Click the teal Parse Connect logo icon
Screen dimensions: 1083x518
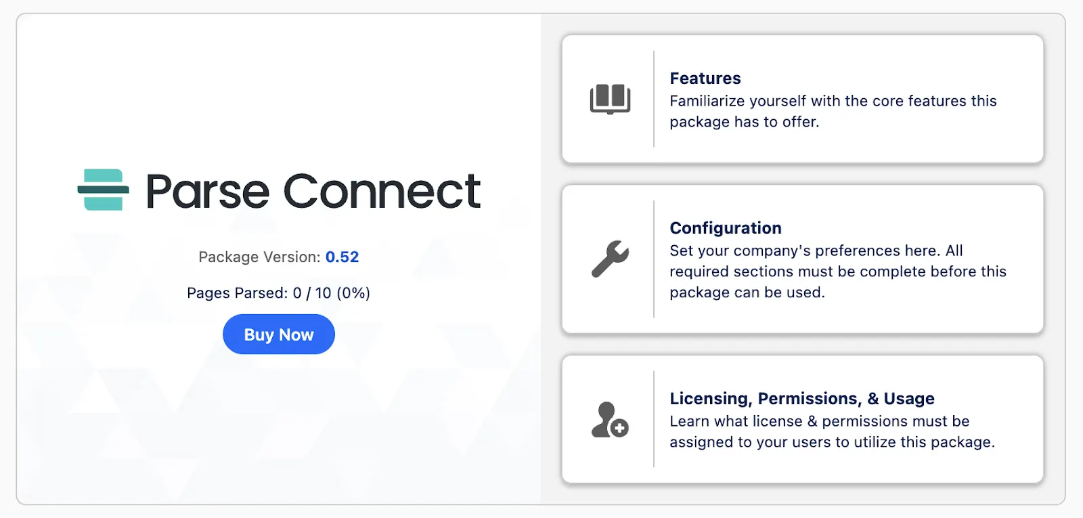tap(103, 190)
